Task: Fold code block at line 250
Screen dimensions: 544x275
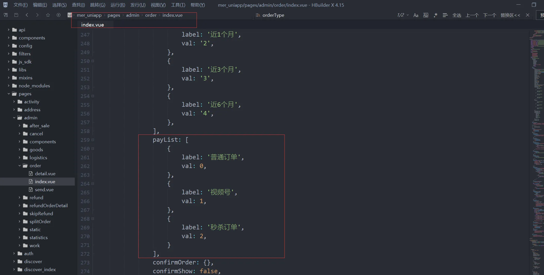Action: [93, 61]
